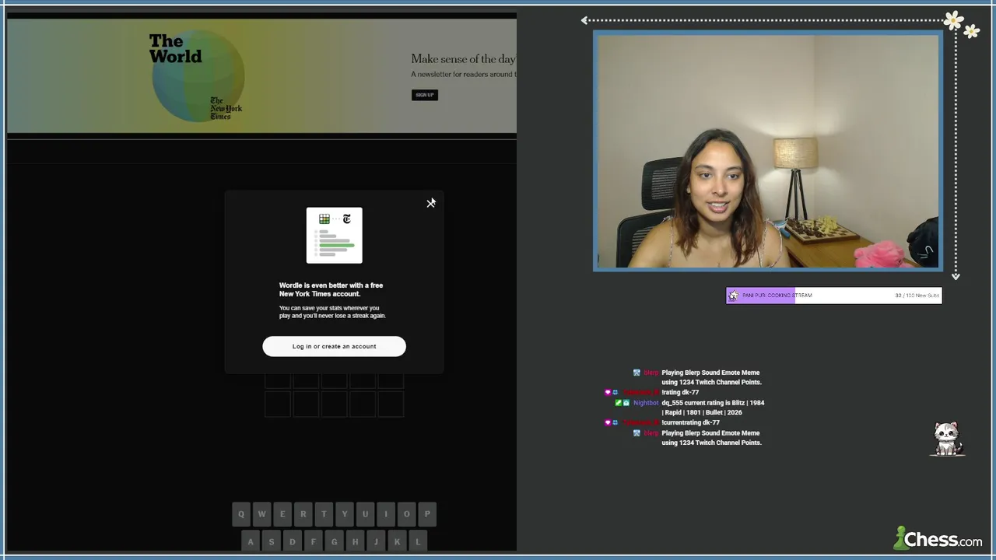Tap the E key on Wordle keyboard
Viewport: 996px width, 560px height.
pos(282,514)
